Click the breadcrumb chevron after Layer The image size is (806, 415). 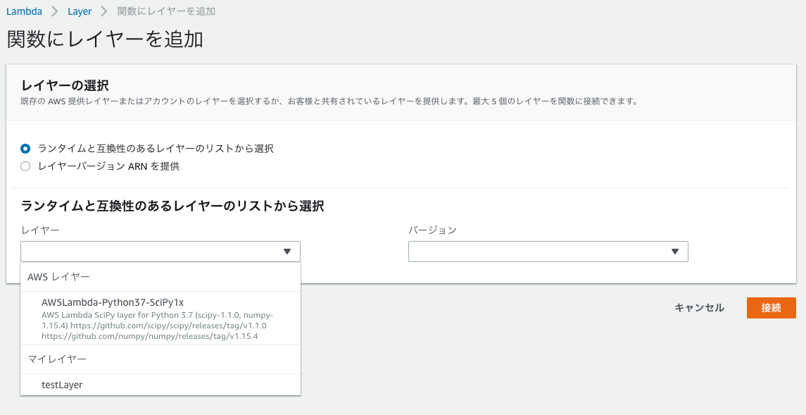[104, 11]
